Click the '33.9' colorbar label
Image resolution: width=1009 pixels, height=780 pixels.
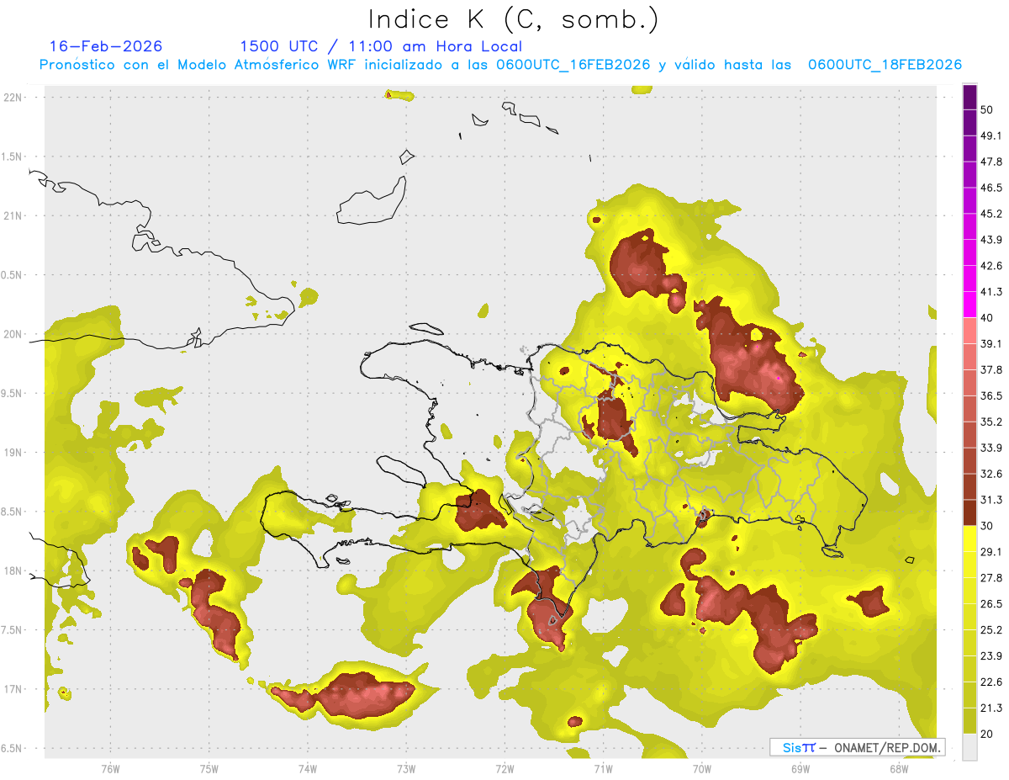pos(991,448)
